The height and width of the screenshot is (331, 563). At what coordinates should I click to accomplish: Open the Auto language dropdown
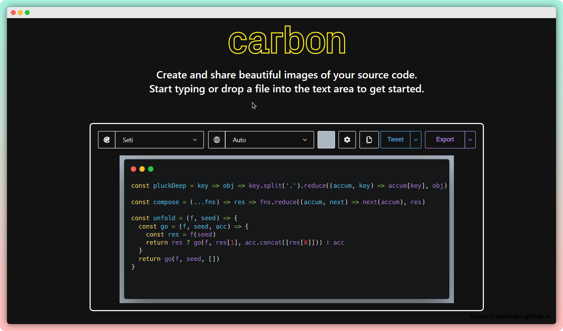point(269,140)
